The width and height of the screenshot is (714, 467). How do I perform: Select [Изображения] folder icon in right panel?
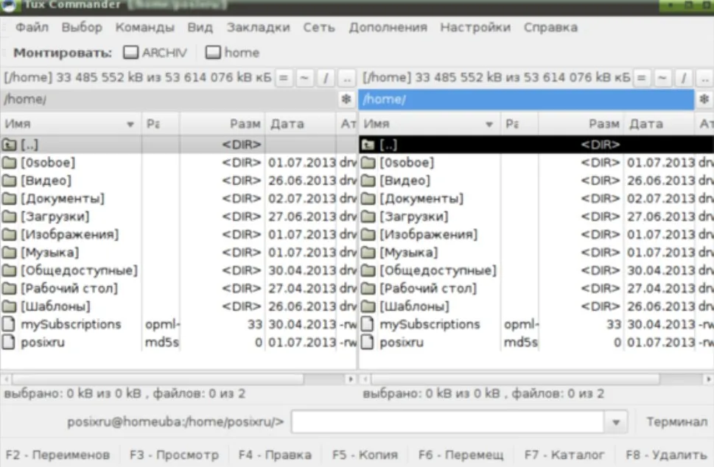click(368, 234)
